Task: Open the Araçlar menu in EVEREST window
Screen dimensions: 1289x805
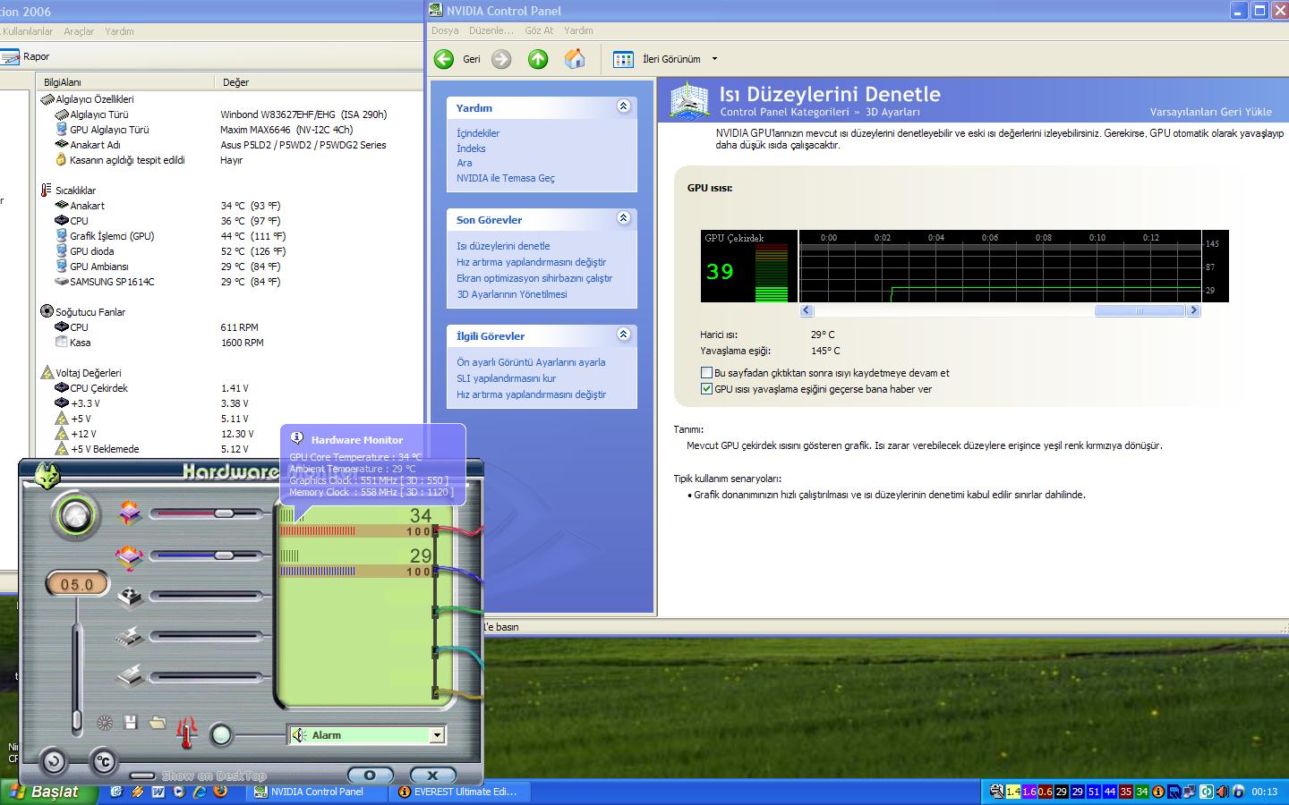Action: [79, 31]
